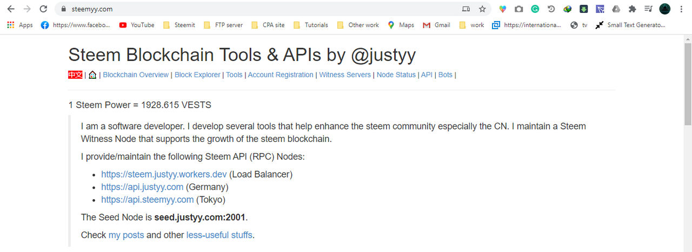Open the Facebook bookmark
The image size is (692, 252).
pos(76,25)
